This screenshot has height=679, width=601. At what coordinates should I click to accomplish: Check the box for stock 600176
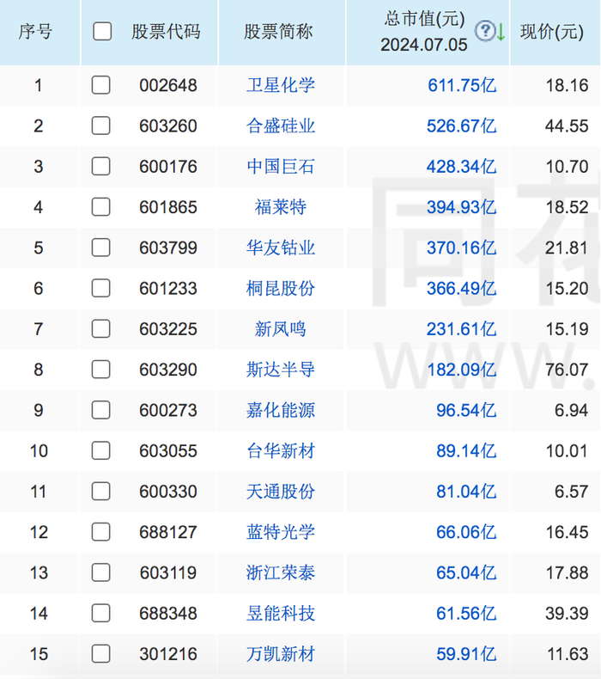point(100,166)
